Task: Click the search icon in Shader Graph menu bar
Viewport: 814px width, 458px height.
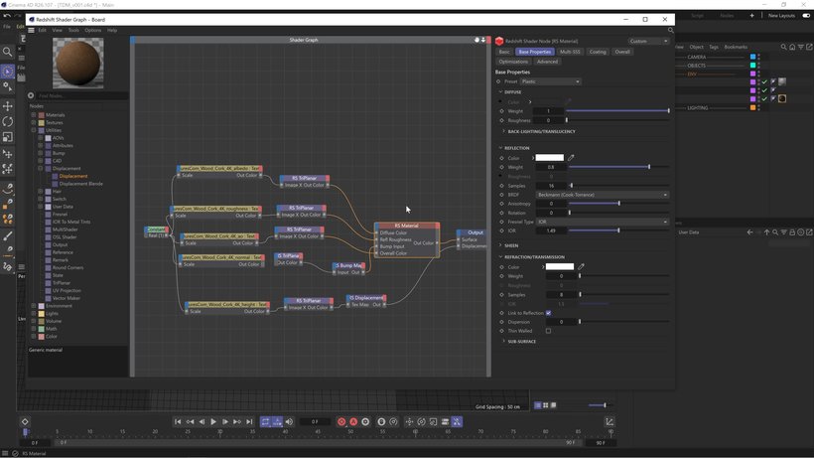Action: click(671, 30)
